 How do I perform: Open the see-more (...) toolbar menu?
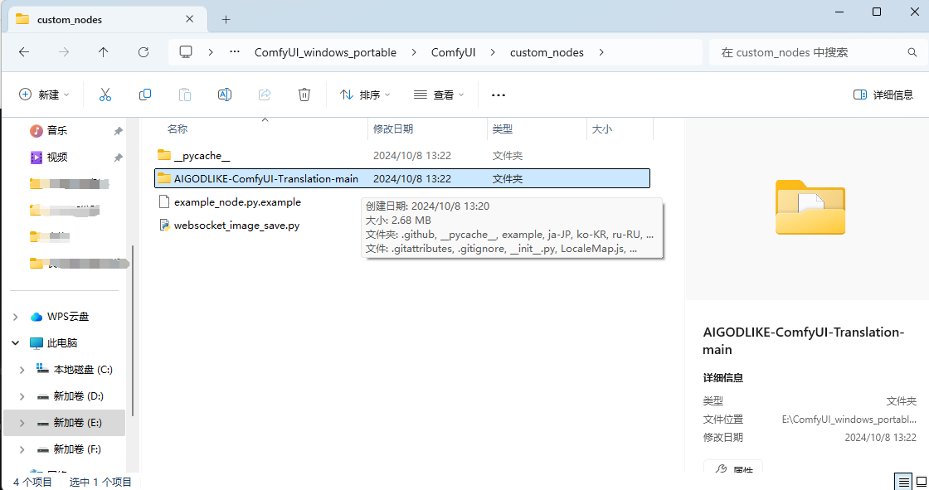click(498, 94)
